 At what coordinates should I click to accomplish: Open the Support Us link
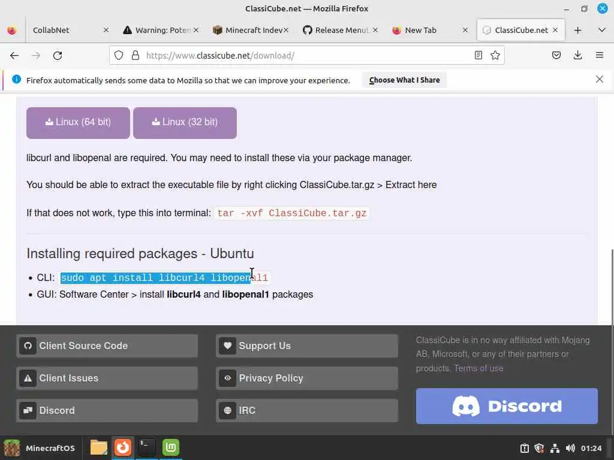click(x=307, y=346)
